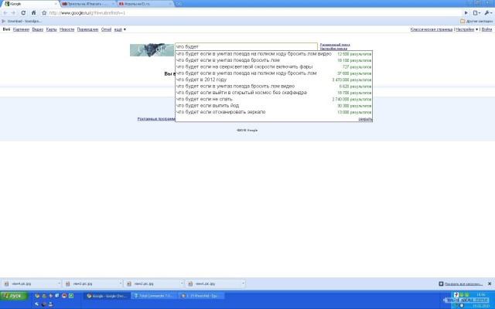Select suggestion ending 'поезда бросить лом видео'
495x309 pixels.
click(274, 86)
